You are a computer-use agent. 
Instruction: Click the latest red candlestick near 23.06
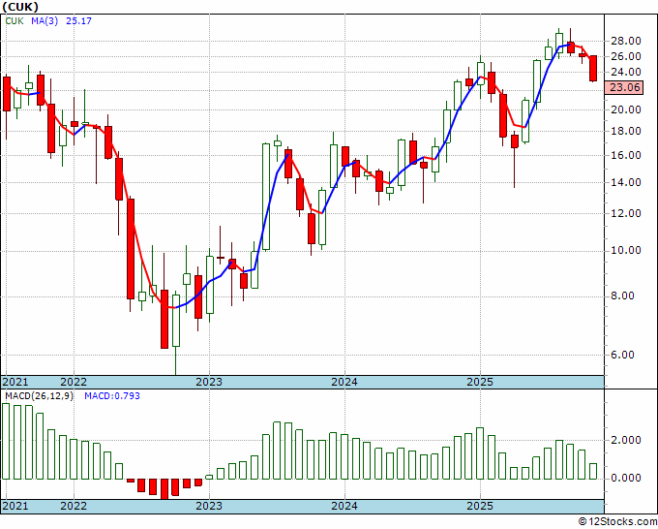pos(593,69)
